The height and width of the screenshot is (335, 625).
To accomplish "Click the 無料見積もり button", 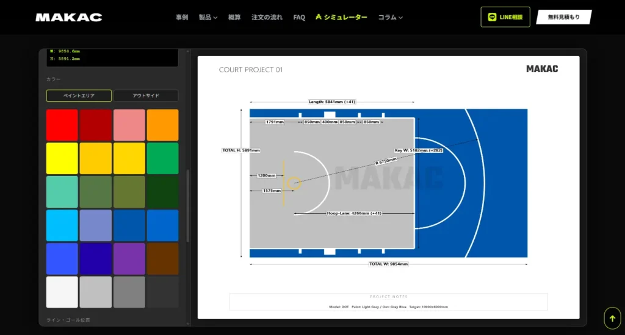I will 563,17.
